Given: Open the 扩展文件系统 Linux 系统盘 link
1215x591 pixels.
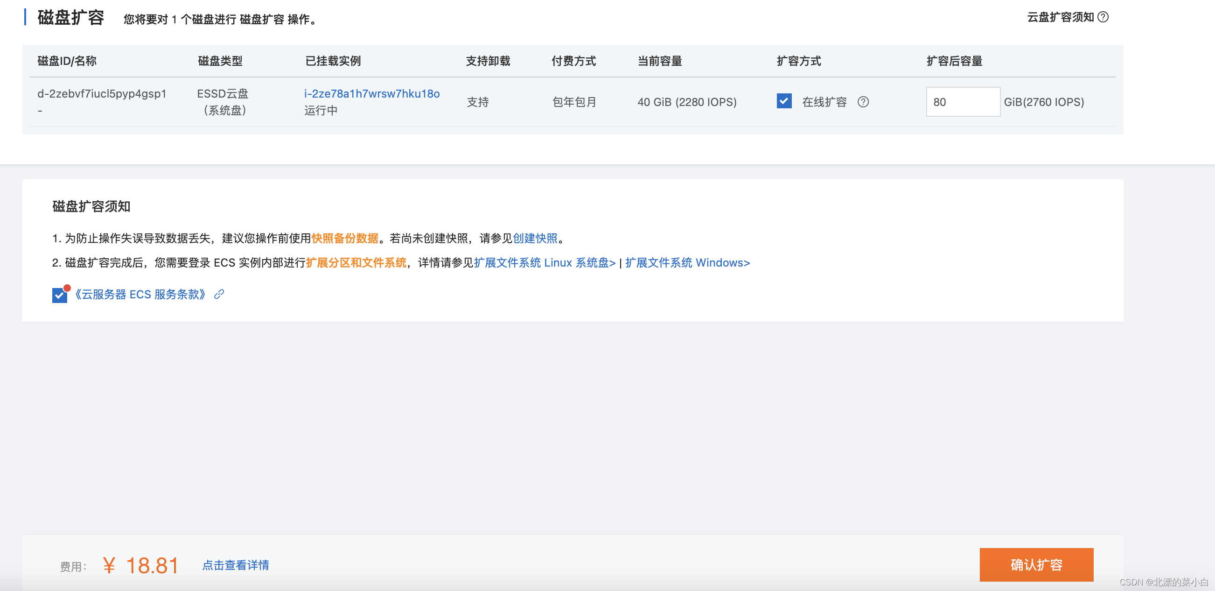Looking at the screenshot, I should (x=545, y=263).
